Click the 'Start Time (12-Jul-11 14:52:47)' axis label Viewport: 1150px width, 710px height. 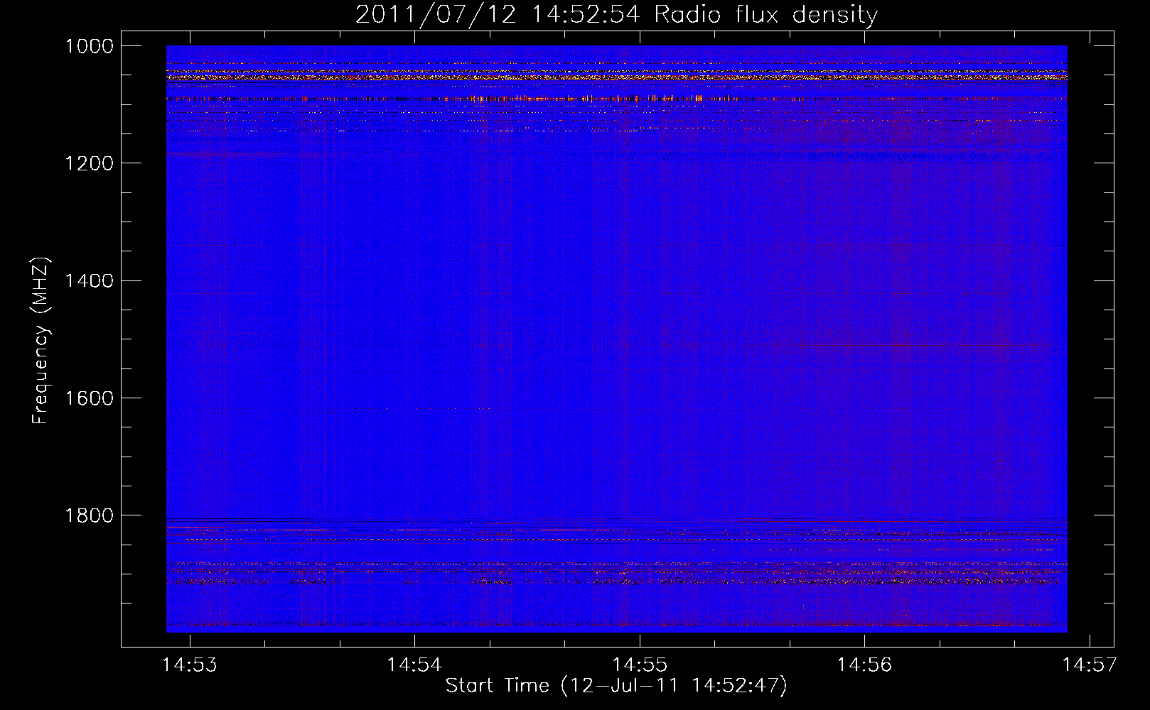pyautogui.click(x=616, y=686)
